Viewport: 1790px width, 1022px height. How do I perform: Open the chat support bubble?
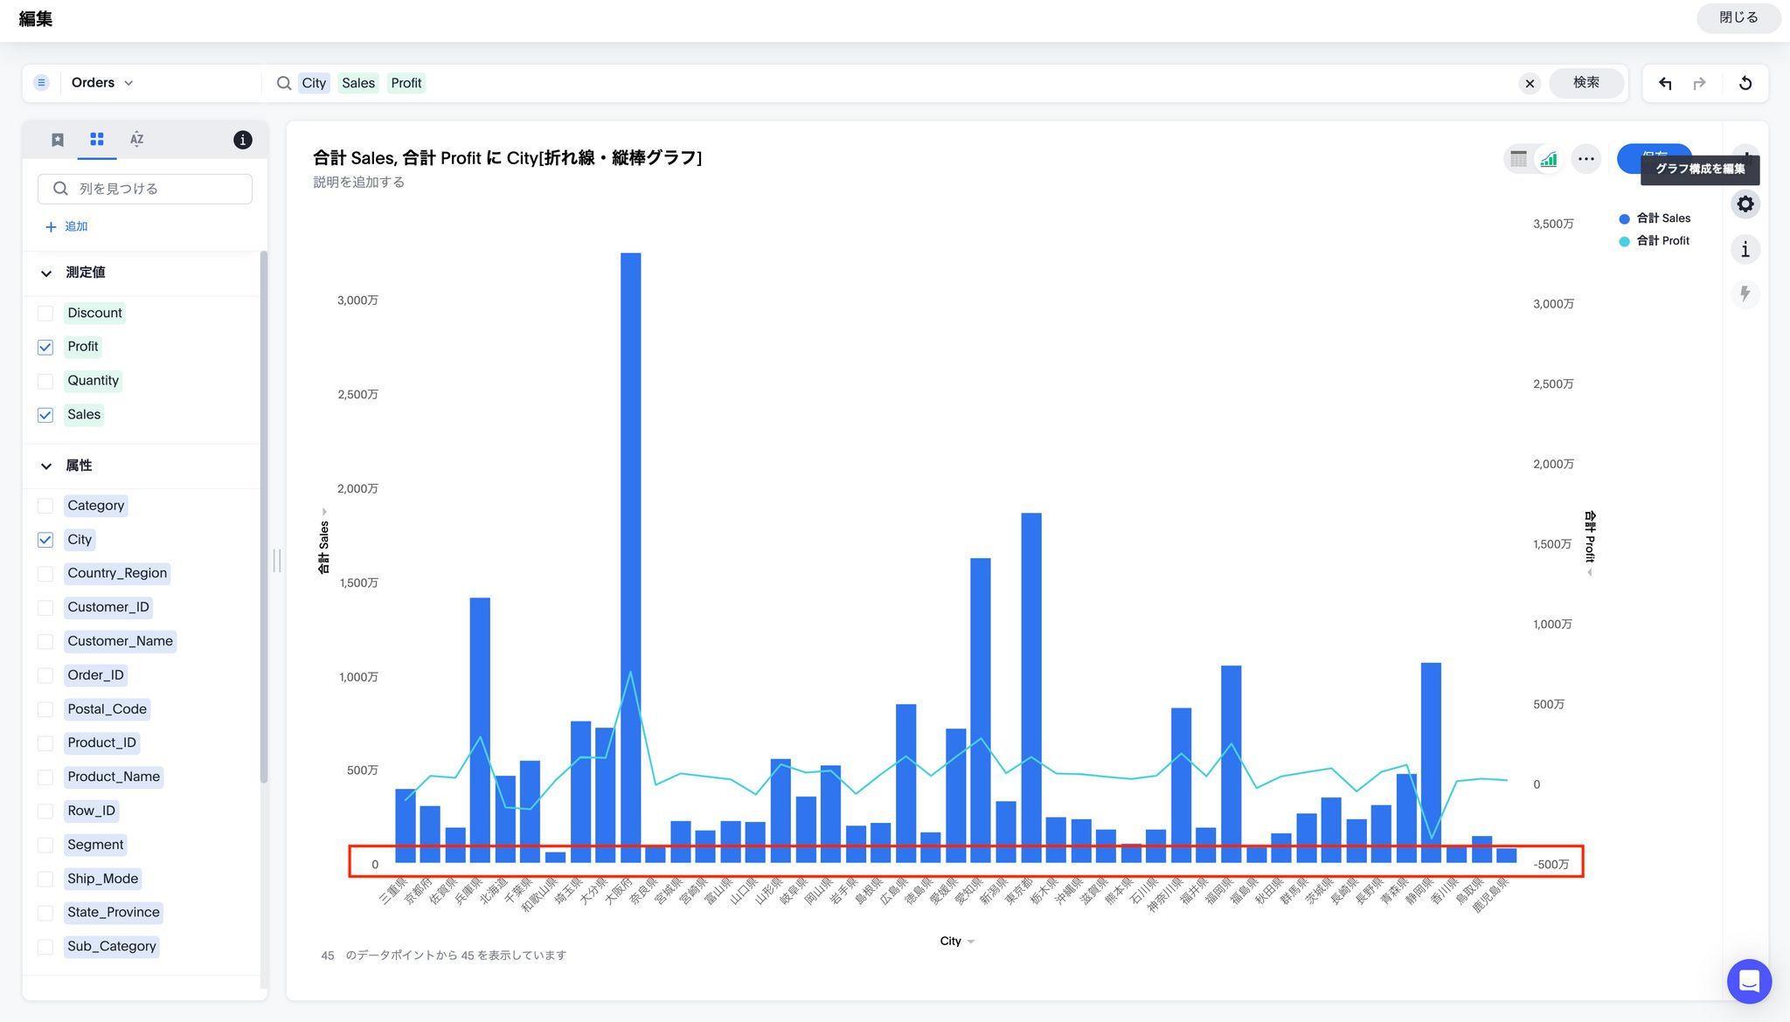[x=1749, y=981]
